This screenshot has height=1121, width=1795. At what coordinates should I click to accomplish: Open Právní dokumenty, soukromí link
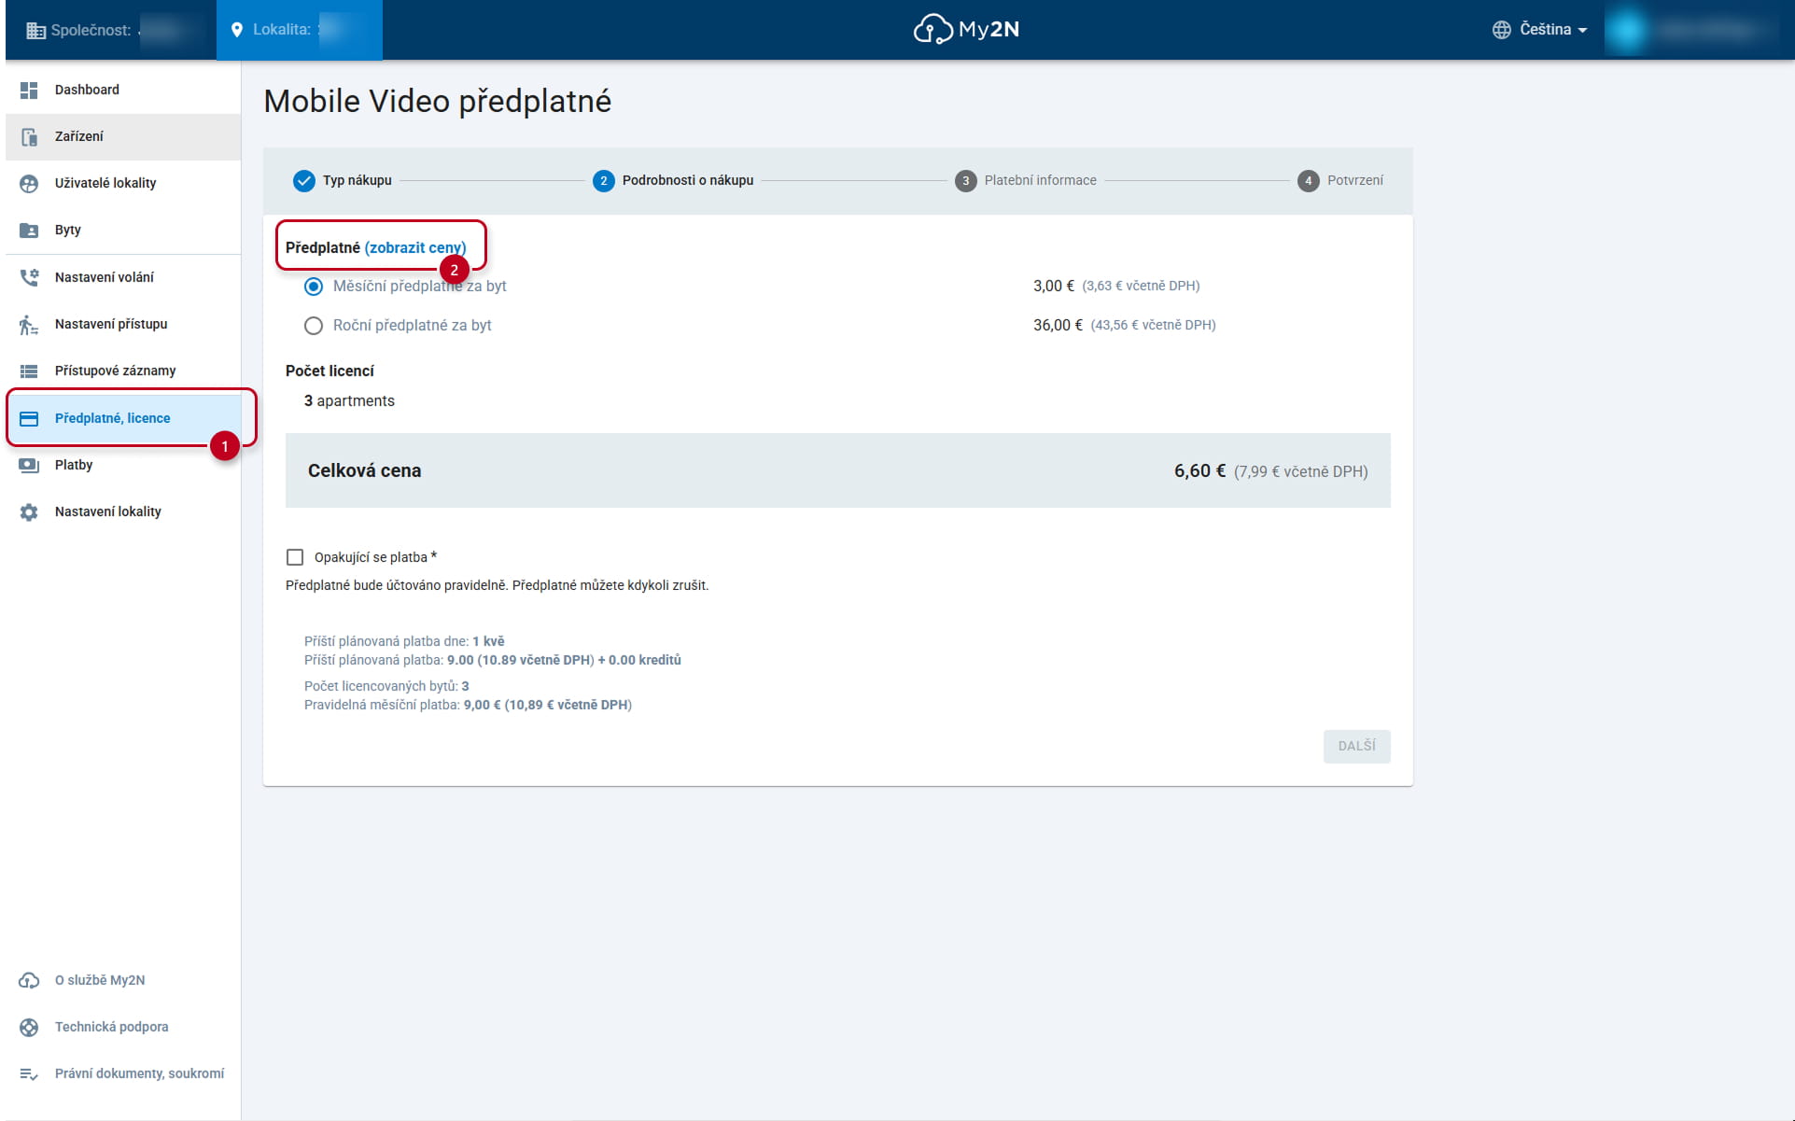[123, 1073]
